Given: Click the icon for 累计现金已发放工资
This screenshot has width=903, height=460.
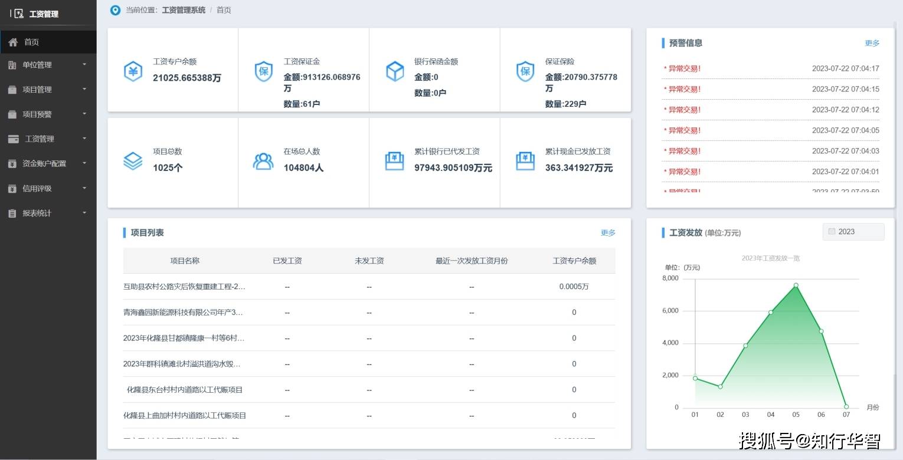Looking at the screenshot, I should point(525,161).
